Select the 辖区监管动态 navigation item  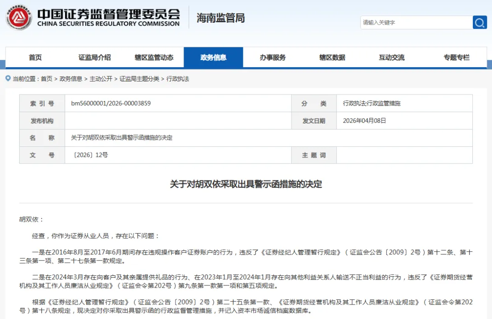coord(154,57)
